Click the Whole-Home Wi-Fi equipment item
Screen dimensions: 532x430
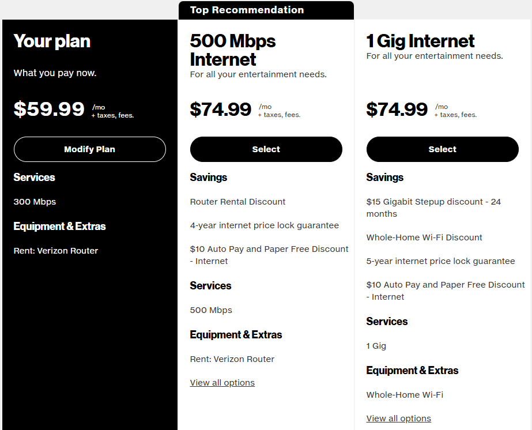point(405,395)
